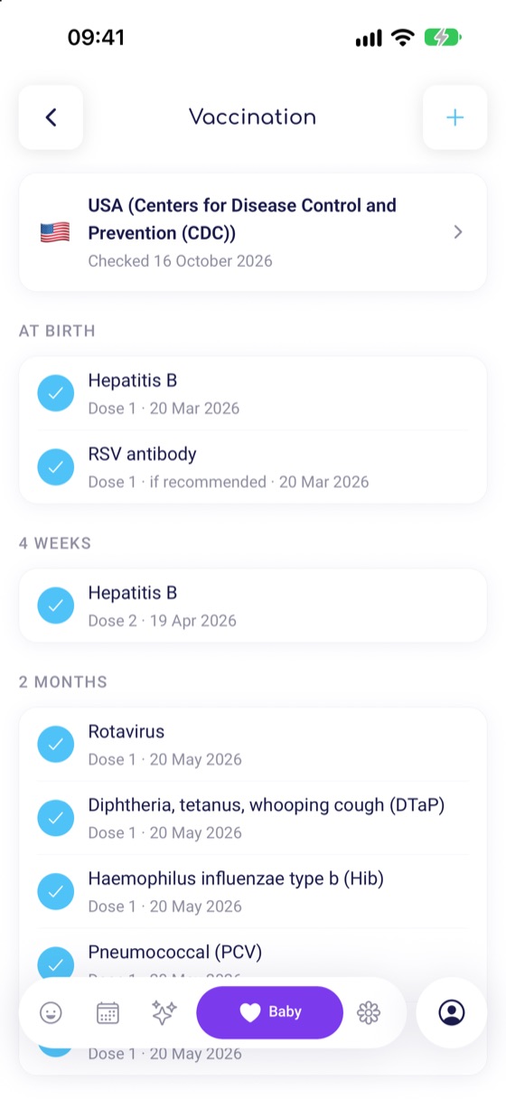The image size is (506, 1099).
Task: Select the Baby tab
Action: point(269,1012)
